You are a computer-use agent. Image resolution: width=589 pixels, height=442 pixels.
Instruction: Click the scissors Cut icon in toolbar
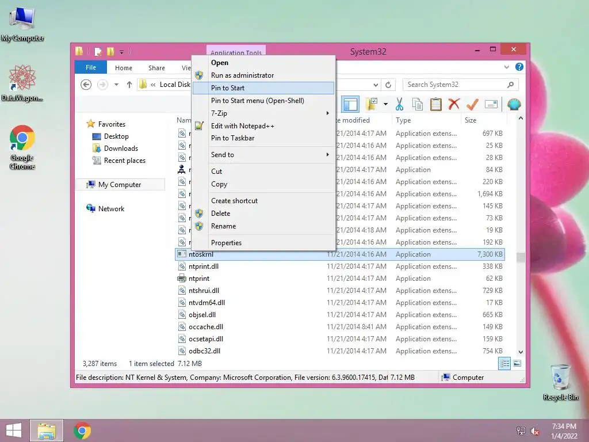pos(399,104)
